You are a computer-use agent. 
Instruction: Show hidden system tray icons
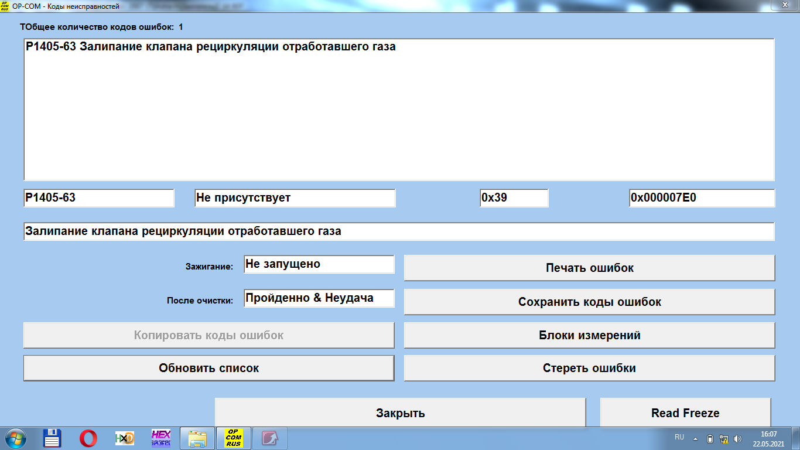(x=696, y=438)
